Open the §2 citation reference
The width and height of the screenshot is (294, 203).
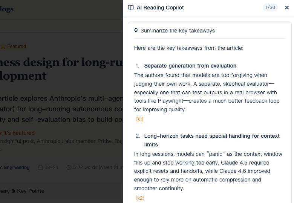(140, 198)
